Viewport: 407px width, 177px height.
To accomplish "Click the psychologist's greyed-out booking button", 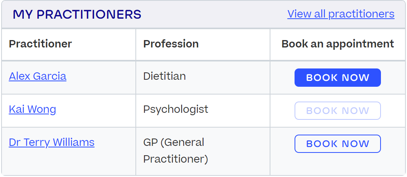I will (337, 111).
